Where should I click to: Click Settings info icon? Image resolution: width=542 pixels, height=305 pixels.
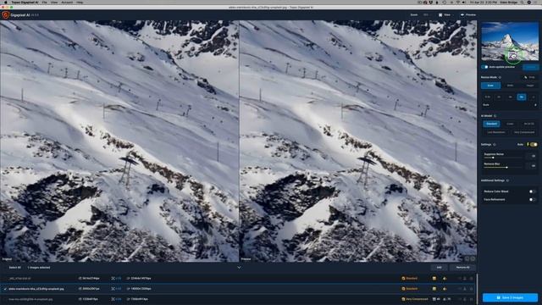[495, 145]
